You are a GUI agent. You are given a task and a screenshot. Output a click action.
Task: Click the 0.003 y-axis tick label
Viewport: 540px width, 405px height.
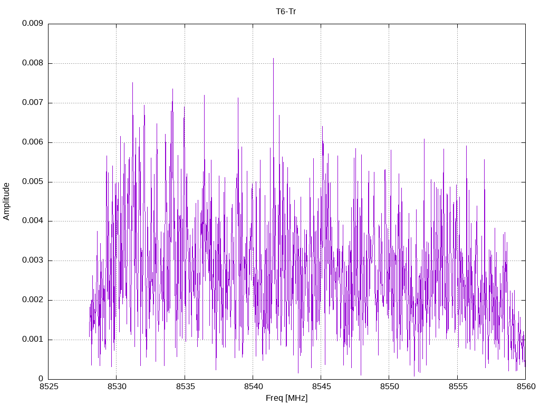tap(33, 261)
